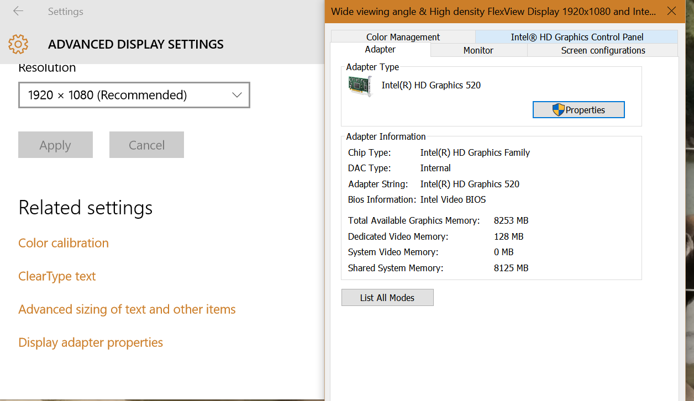The image size is (694, 401).
Task: Open the Display adapter properties link
Action: point(91,342)
